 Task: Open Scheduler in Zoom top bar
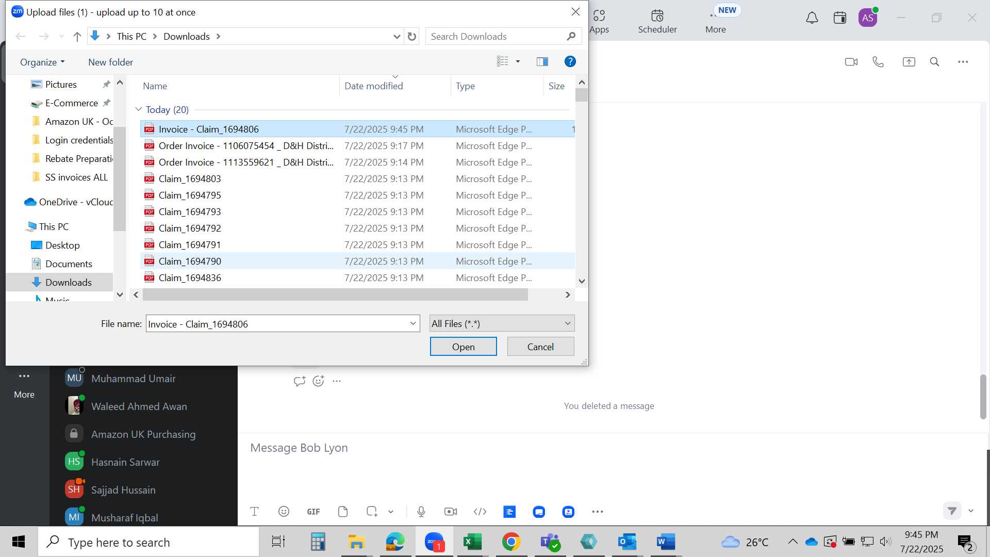(657, 21)
